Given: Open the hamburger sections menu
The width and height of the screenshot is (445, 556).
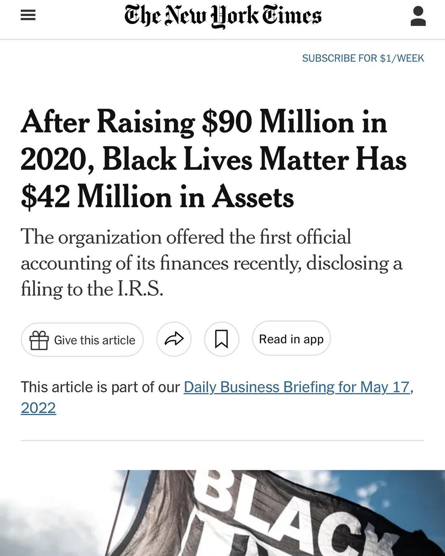Looking at the screenshot, I should [28, 16].
